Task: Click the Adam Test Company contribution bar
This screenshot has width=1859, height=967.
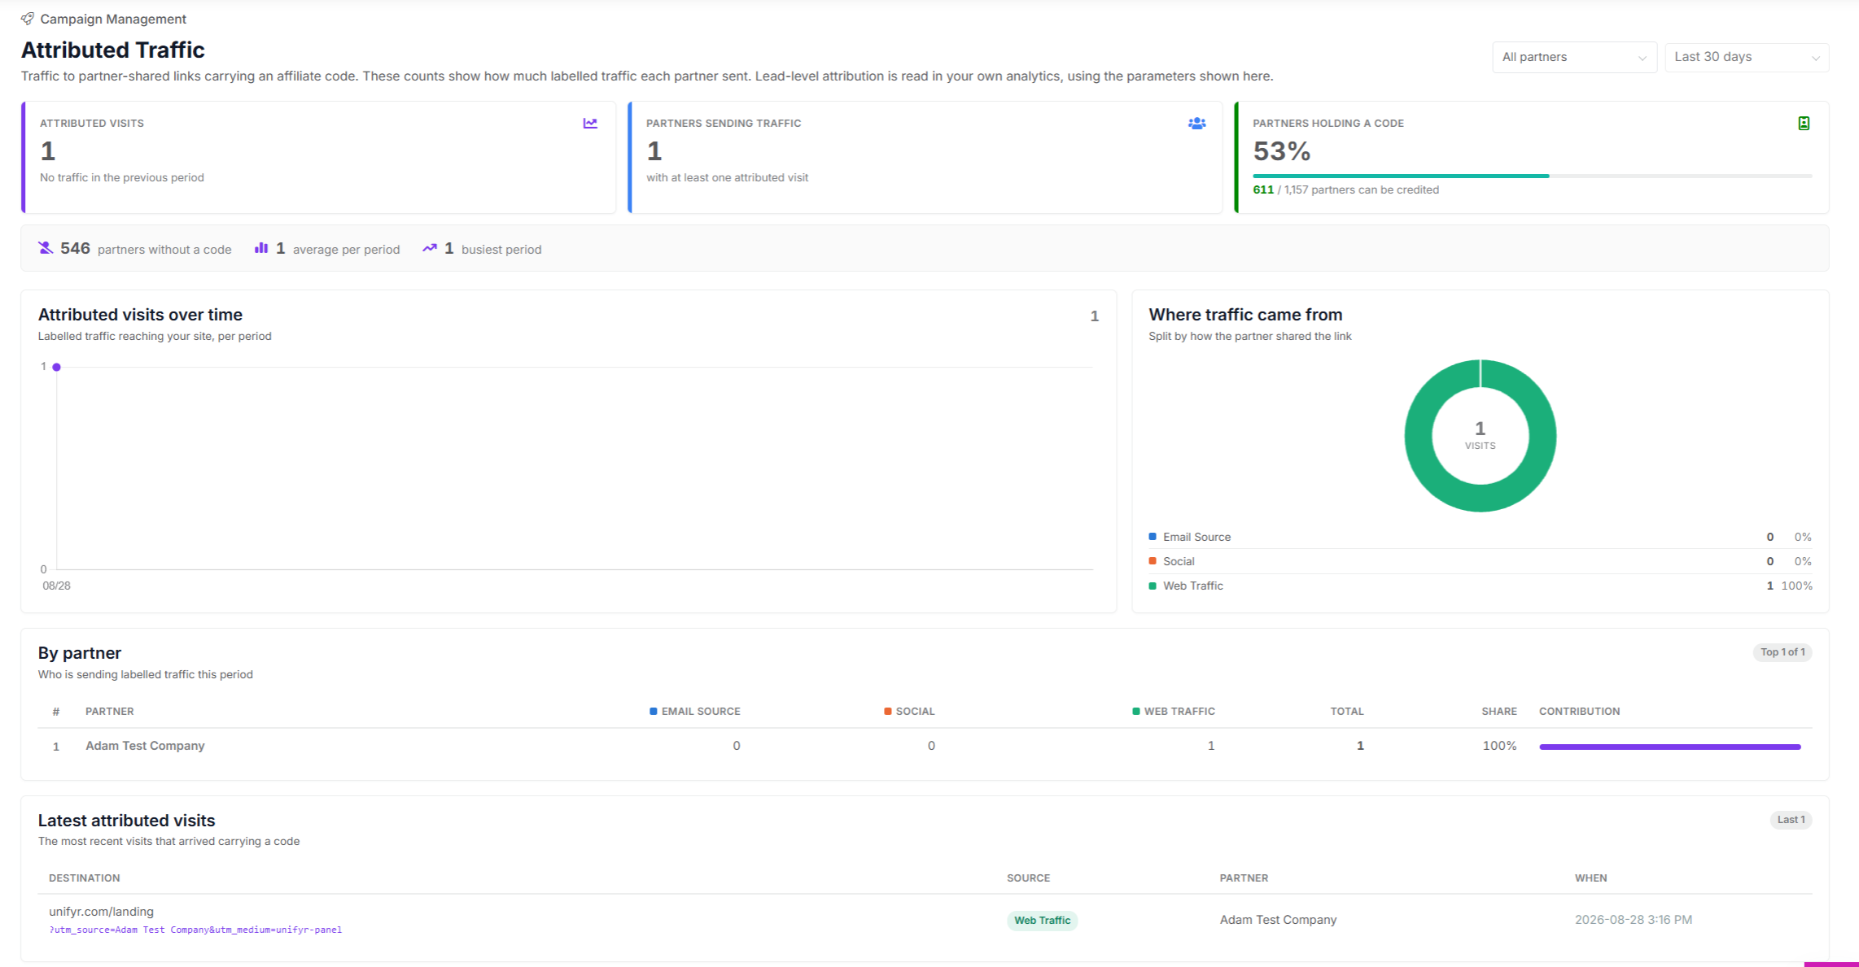Action: (1670, 747)
